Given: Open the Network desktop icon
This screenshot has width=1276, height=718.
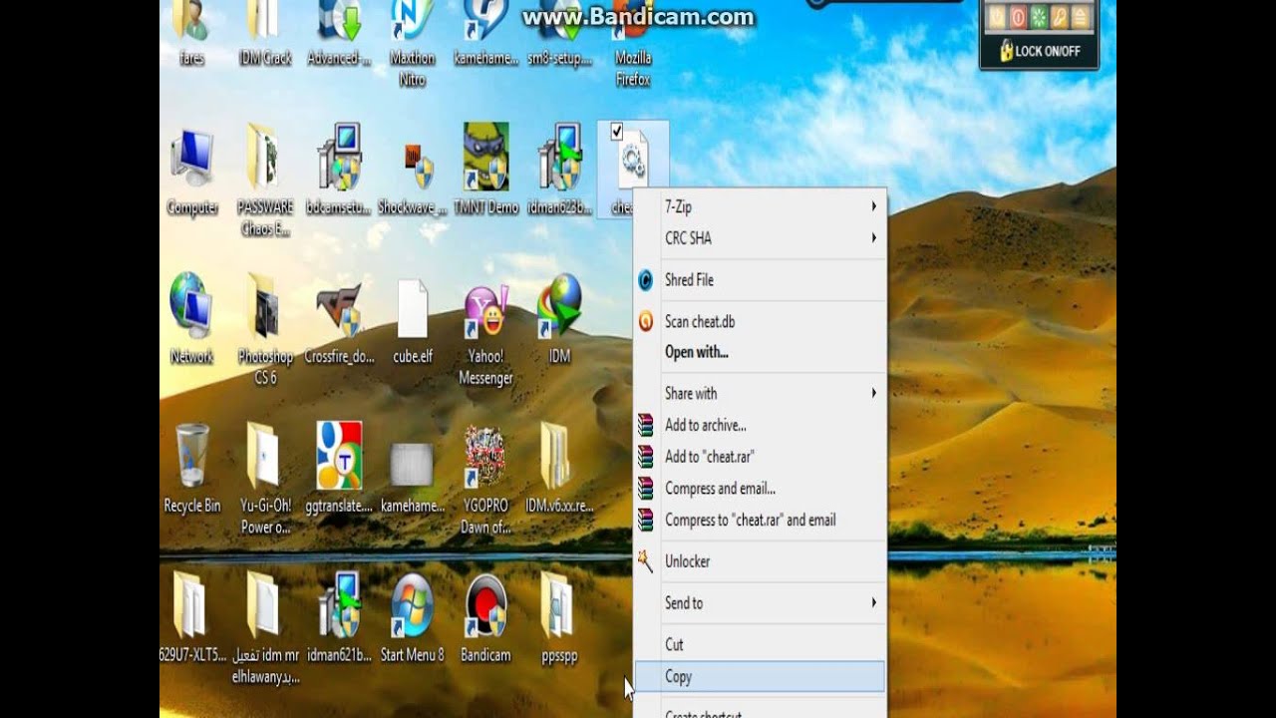Looking at the screenshot, I should [x=191, y=317].
